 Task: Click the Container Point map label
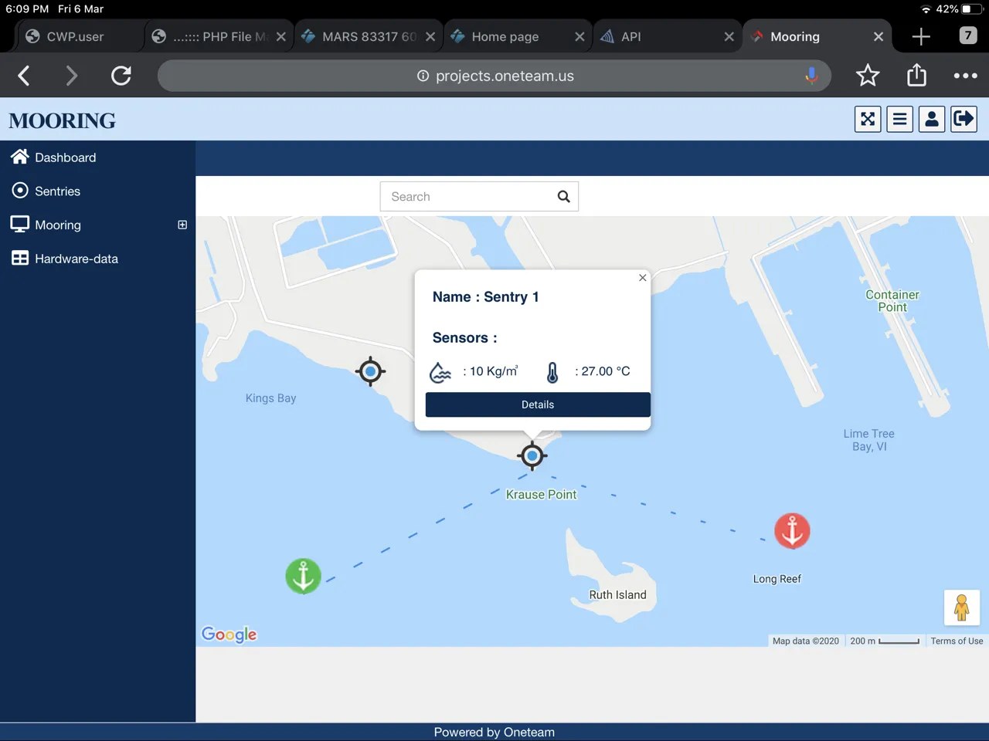tap(892, 301)
